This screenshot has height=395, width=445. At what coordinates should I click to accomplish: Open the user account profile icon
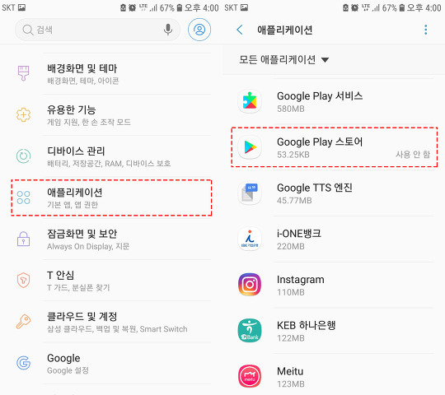coord(199,30)
